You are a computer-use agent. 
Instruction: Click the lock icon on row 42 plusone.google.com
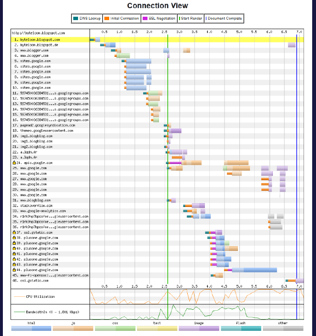point(14,259)
